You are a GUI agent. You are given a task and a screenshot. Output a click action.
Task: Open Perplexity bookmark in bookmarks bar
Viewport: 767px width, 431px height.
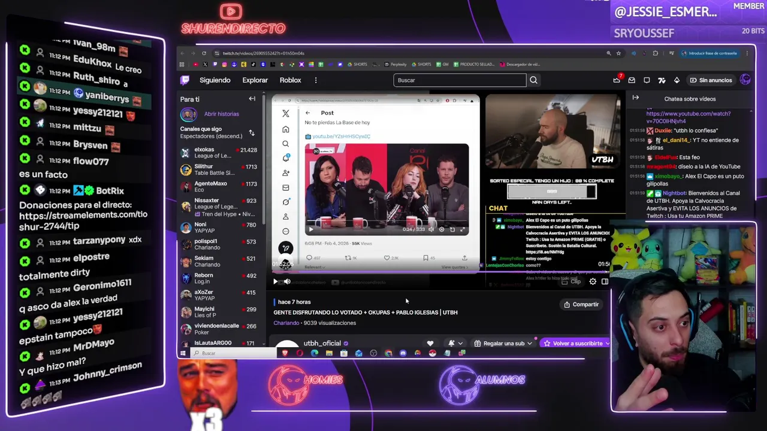(x=395, y=64)
